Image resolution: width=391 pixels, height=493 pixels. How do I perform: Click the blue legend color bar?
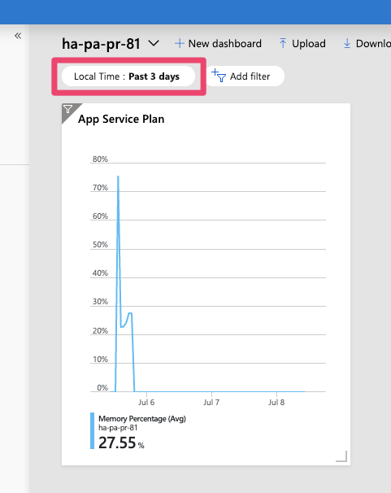[x=92, y=430]
